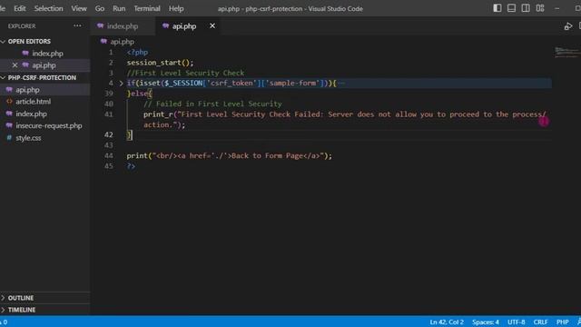Image resolution: width=581 pixels, height=327 pixels.
Task: Click PHP icon next to insecure-request.php
Action: point(9,125)
